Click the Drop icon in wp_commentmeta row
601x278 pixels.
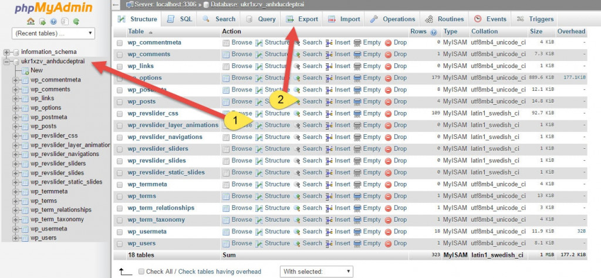[388, 42]
